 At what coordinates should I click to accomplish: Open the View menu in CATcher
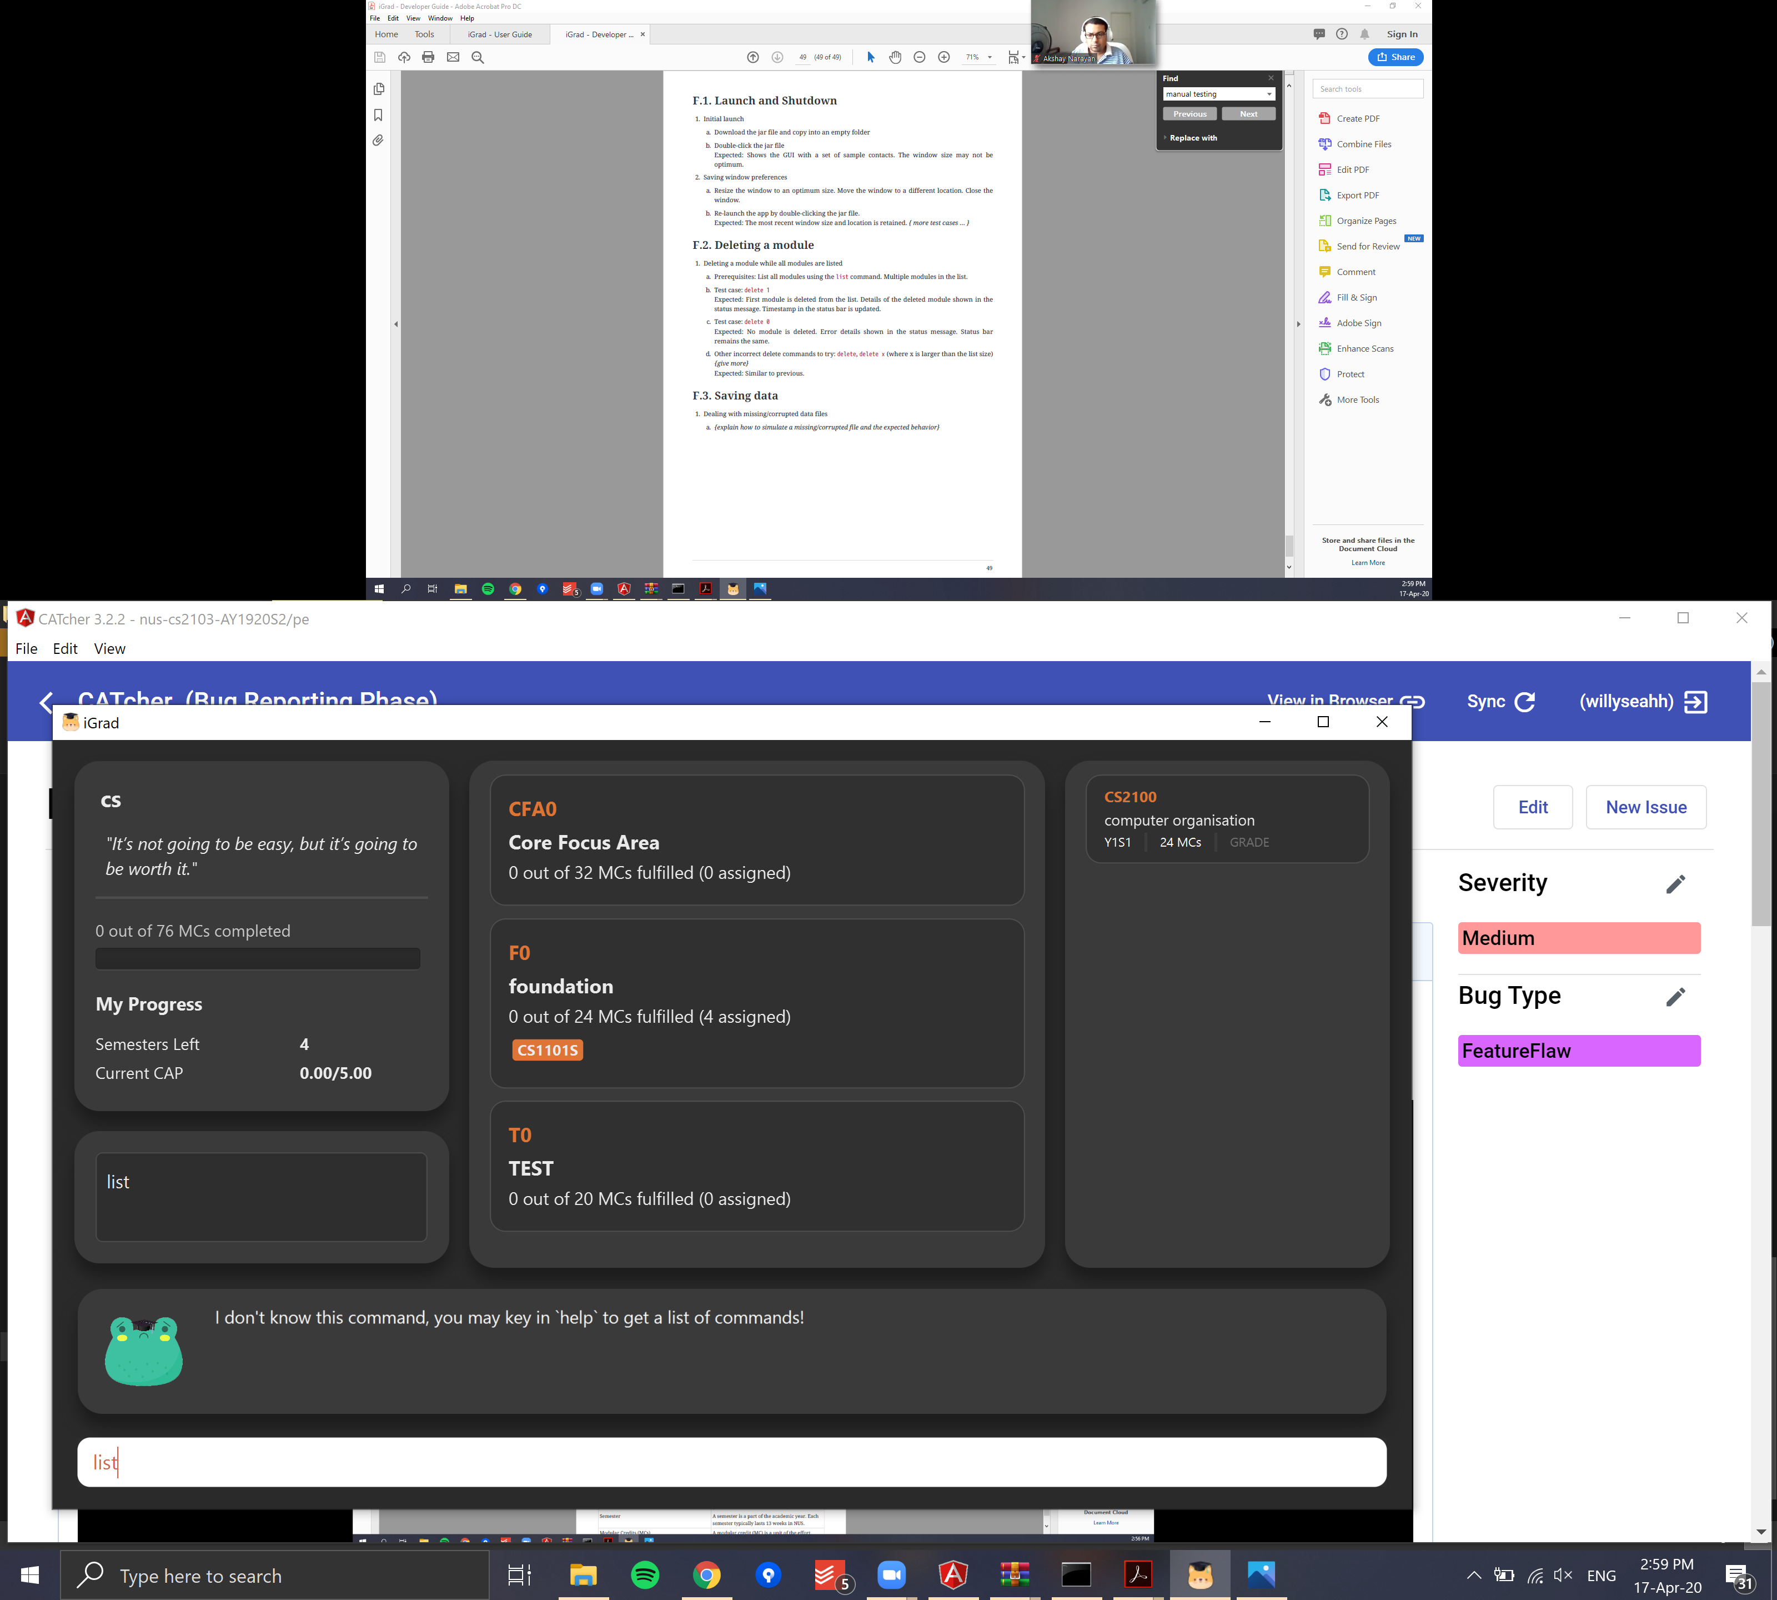tap(109, 649)
